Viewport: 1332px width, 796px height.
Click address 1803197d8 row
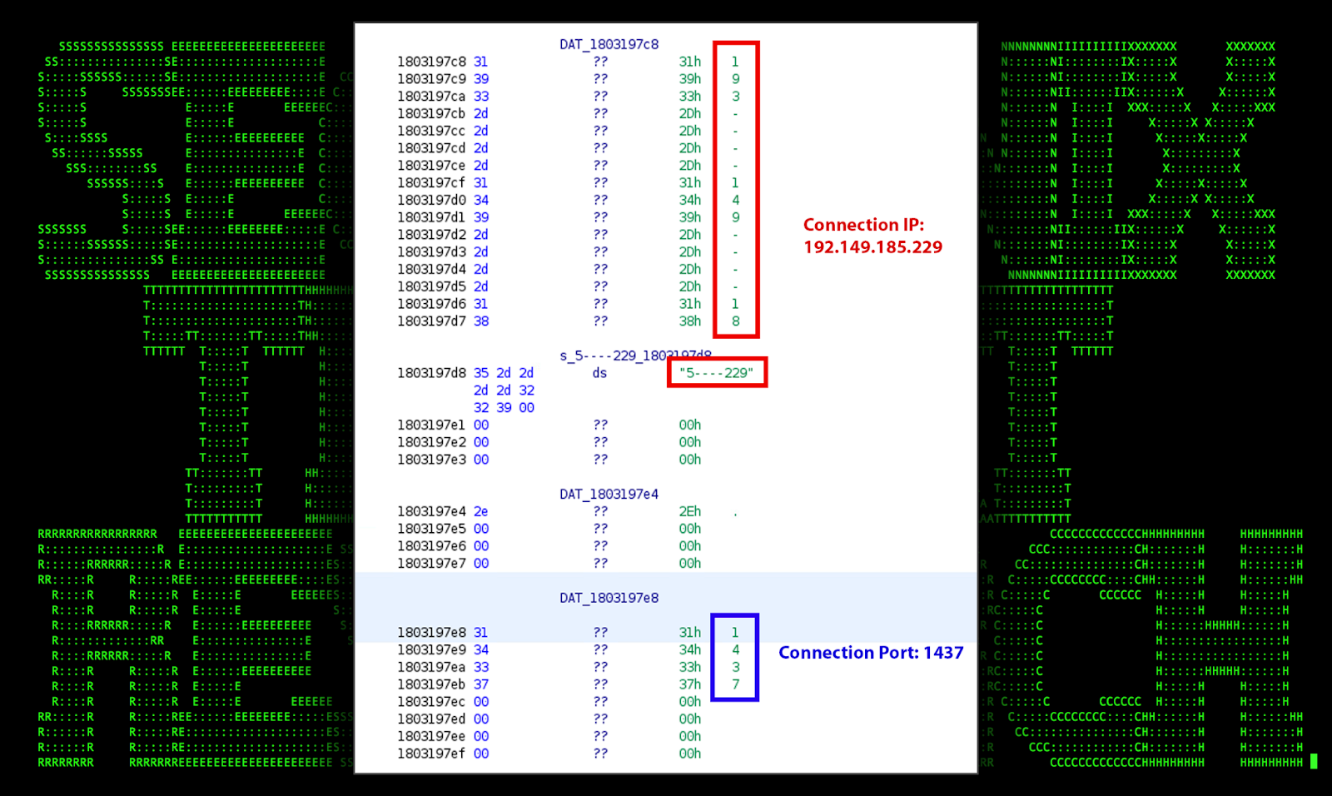tap(431, 373)
